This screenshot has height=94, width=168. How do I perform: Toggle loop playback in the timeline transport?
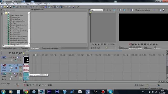click(x=28, y=85)
